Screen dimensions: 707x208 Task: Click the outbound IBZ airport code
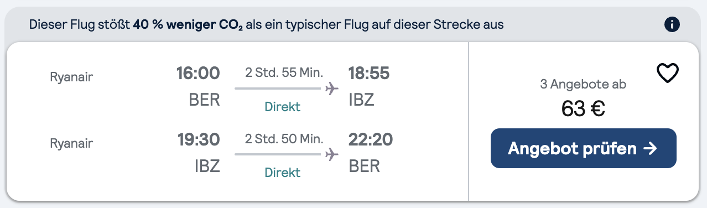click(361, 100)
